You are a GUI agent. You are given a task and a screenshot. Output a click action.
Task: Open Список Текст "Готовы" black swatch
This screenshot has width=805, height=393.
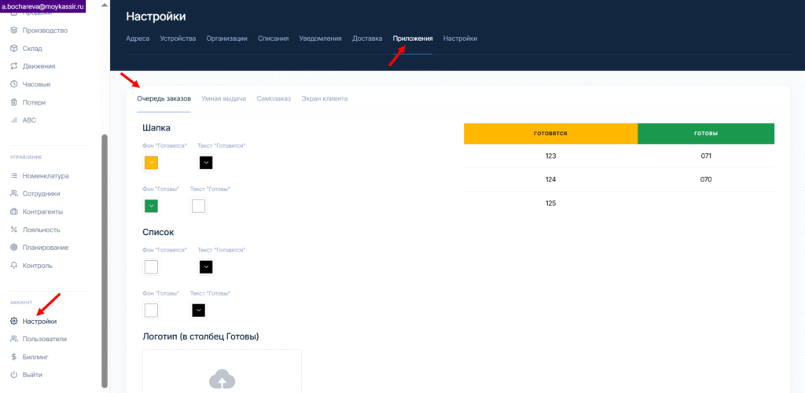(x=198, y=310)
